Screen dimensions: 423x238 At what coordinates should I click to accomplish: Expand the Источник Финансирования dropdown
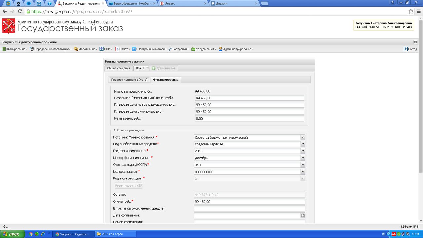303,137
